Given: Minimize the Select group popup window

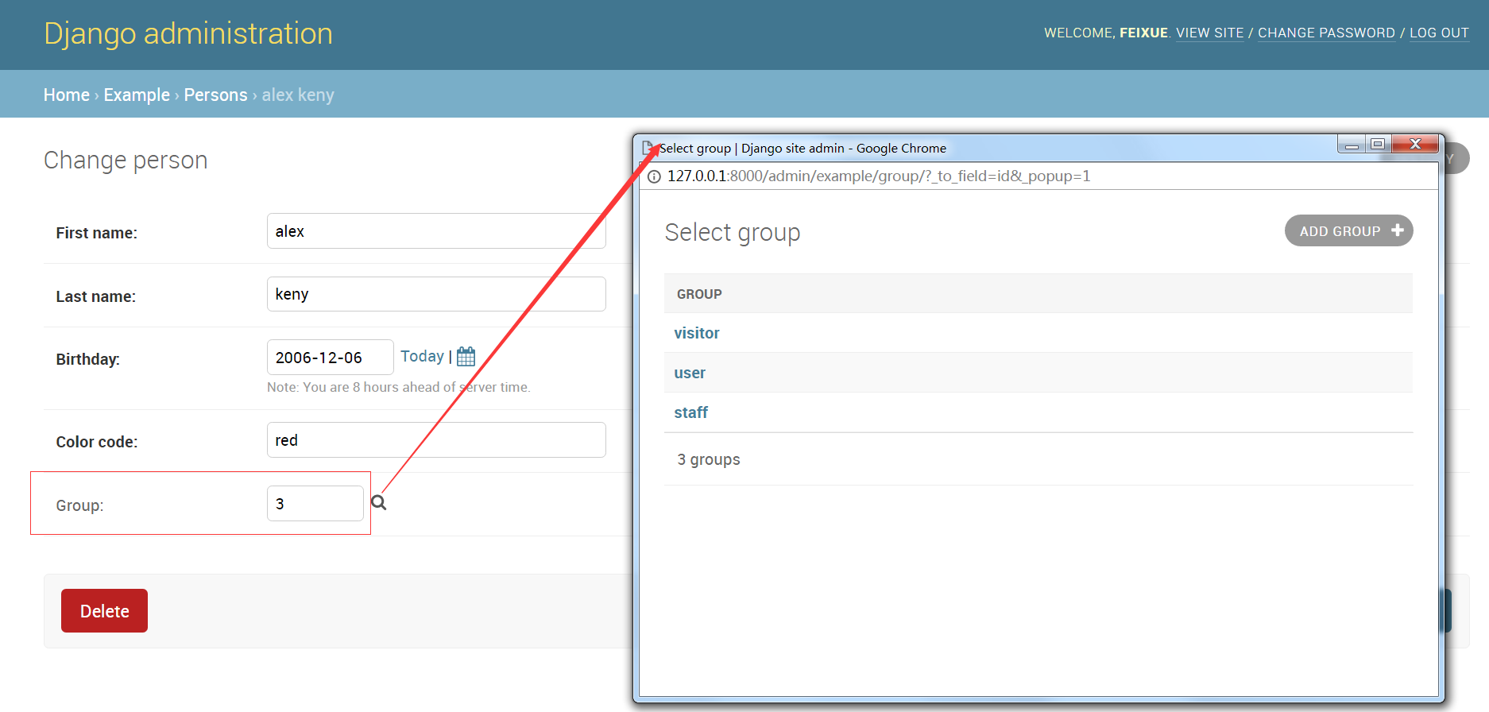Looking at the screenshot, I should 1352,144.
